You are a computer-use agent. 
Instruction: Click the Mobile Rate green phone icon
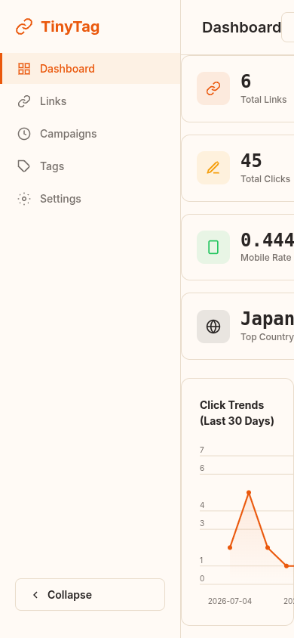pyautogui.click(x=213, y=247)
